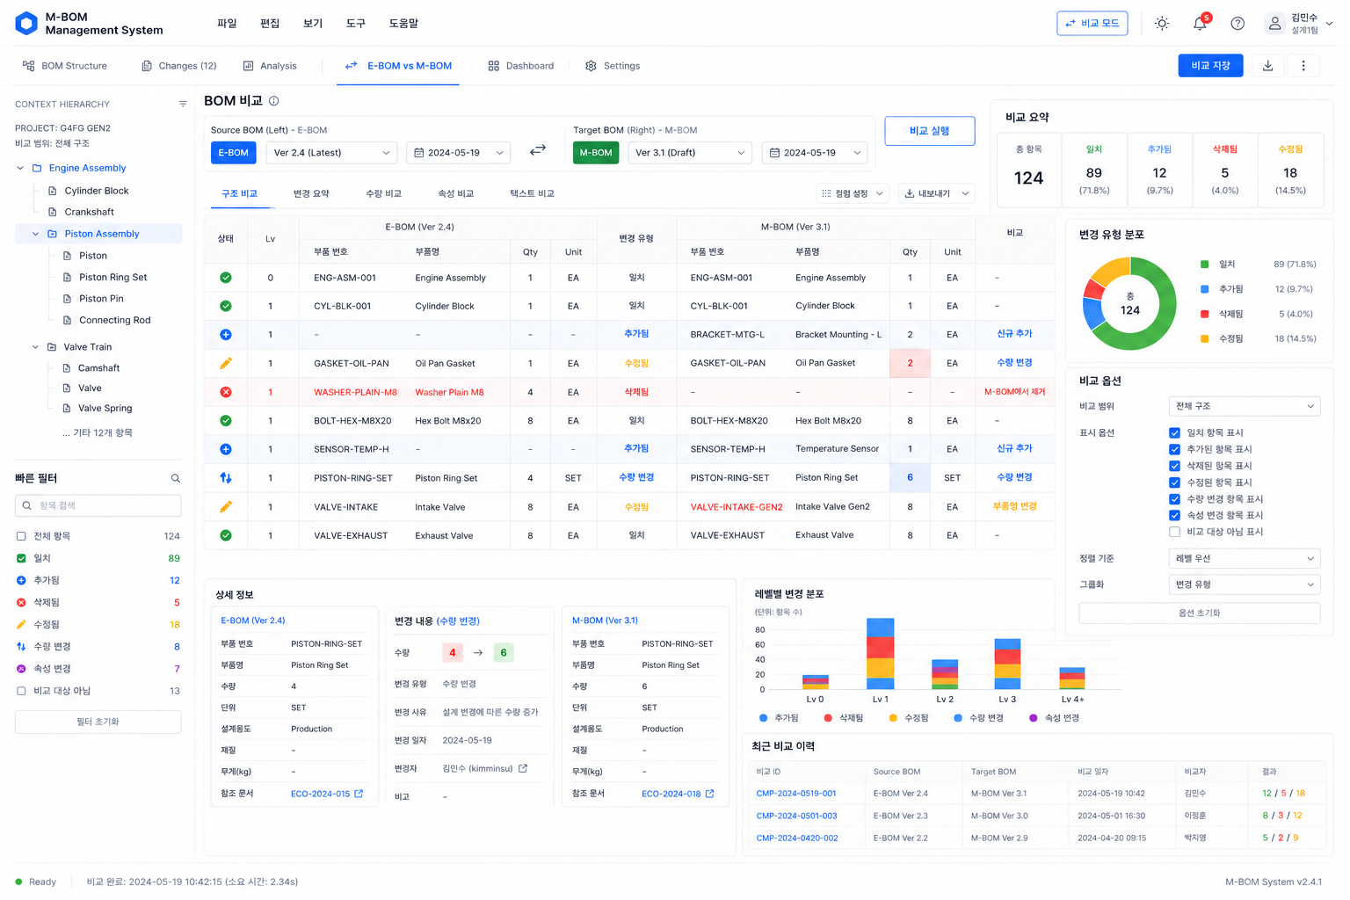This screenshot has height=900, width=1350.
Task: Click the 비교 실행 button
Action: coord(929,131)
